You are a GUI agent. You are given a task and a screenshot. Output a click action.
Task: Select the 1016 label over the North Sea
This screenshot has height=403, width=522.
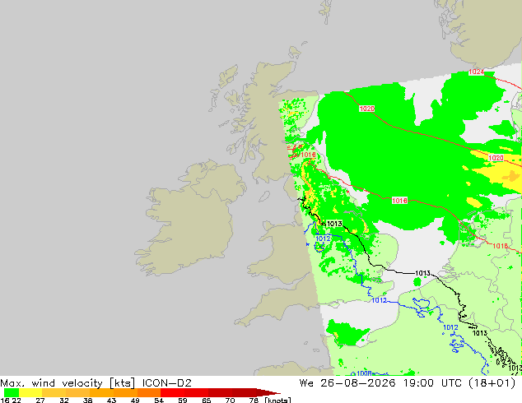coord(399,201)
